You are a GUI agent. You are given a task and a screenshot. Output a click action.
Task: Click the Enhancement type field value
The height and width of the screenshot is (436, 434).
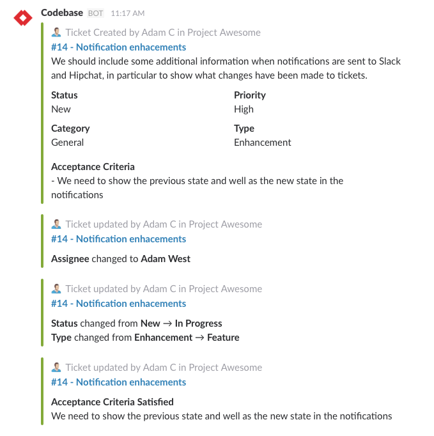coord(263,143)
